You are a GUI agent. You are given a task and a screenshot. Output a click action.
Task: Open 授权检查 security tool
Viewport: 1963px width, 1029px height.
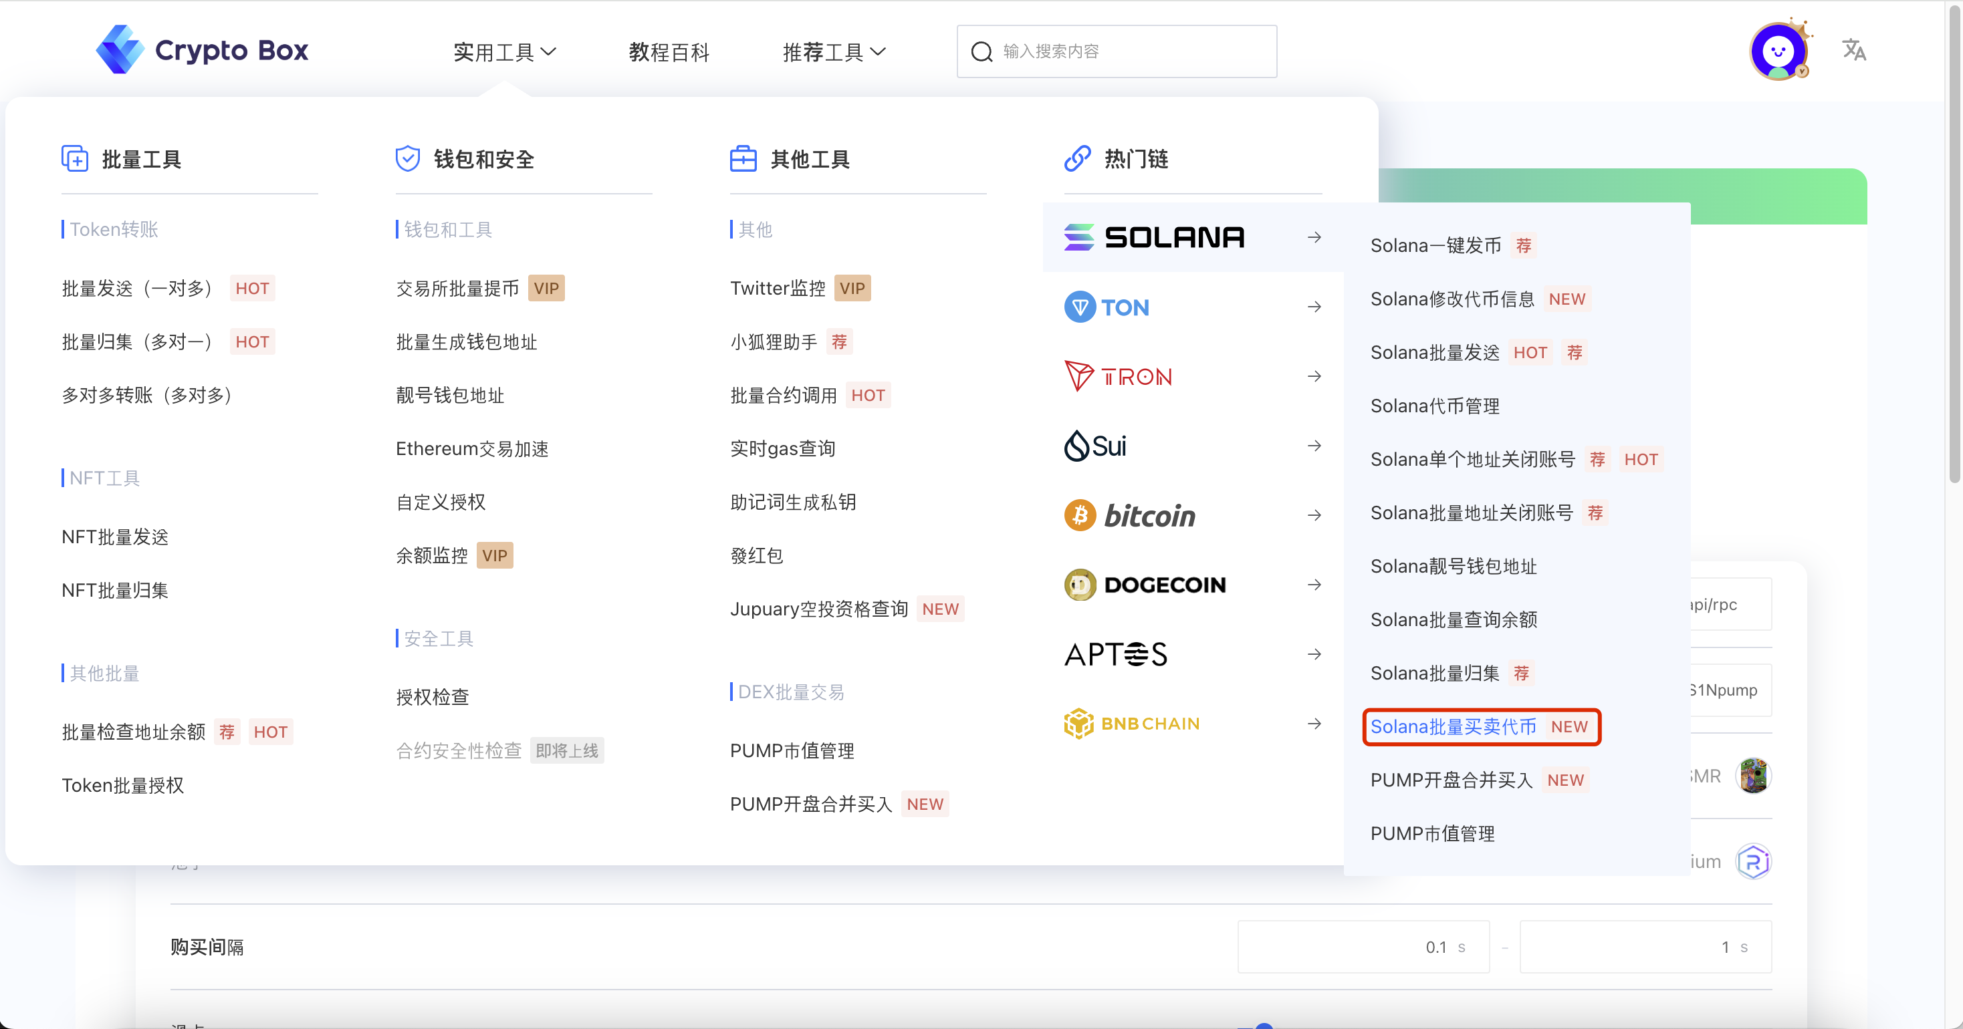point(432,697)
